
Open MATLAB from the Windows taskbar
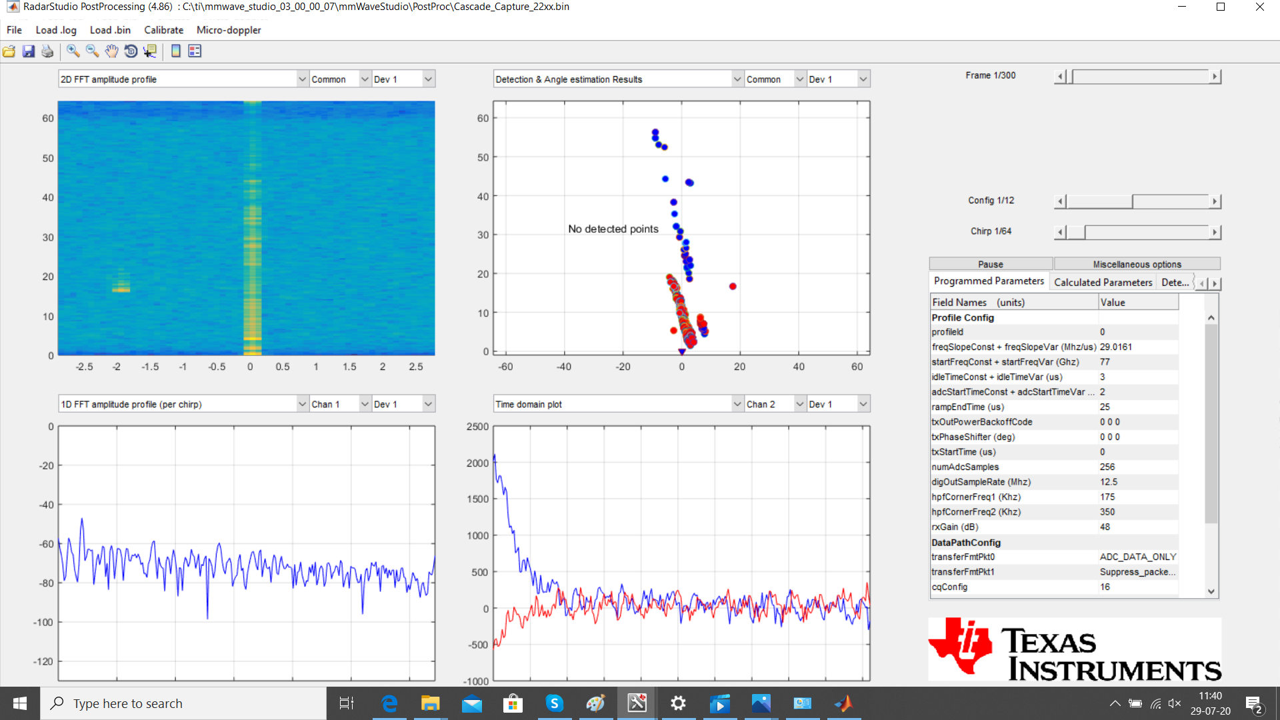coord(843,703)
